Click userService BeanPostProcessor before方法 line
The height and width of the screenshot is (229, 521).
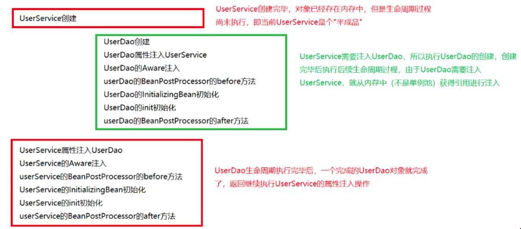click(101, 177)
